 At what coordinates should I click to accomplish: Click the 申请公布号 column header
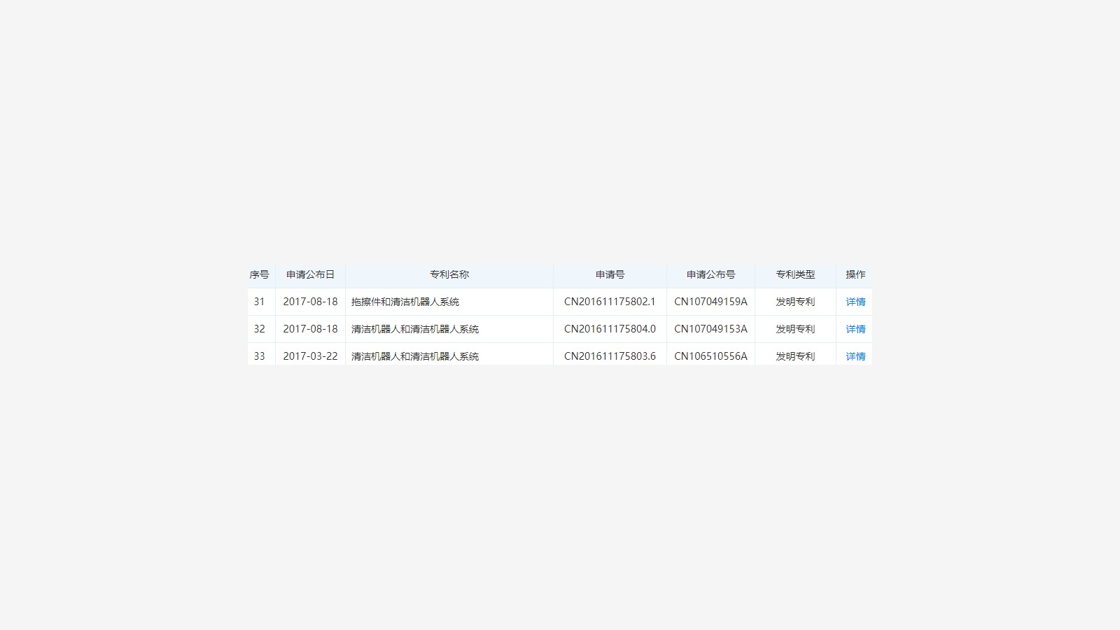(x=710, y=274)
